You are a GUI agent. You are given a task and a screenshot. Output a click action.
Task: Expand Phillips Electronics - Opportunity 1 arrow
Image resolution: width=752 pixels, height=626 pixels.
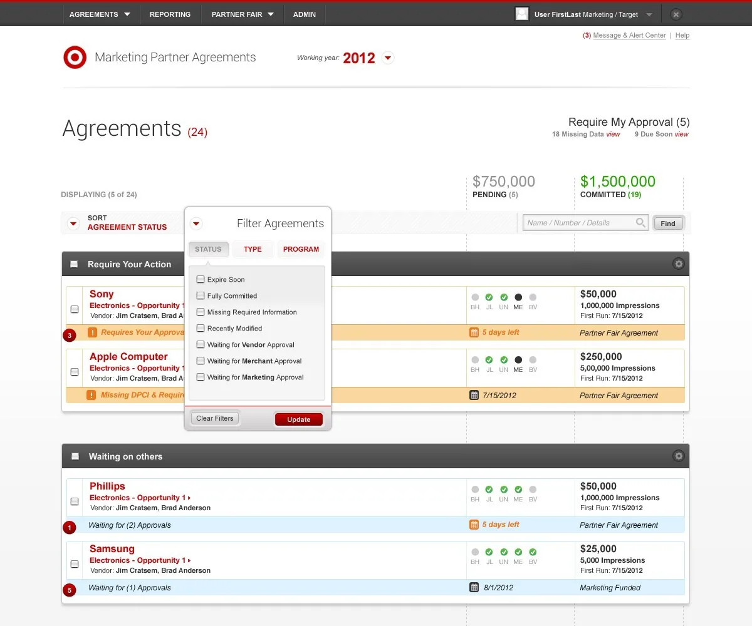point(189,498)
